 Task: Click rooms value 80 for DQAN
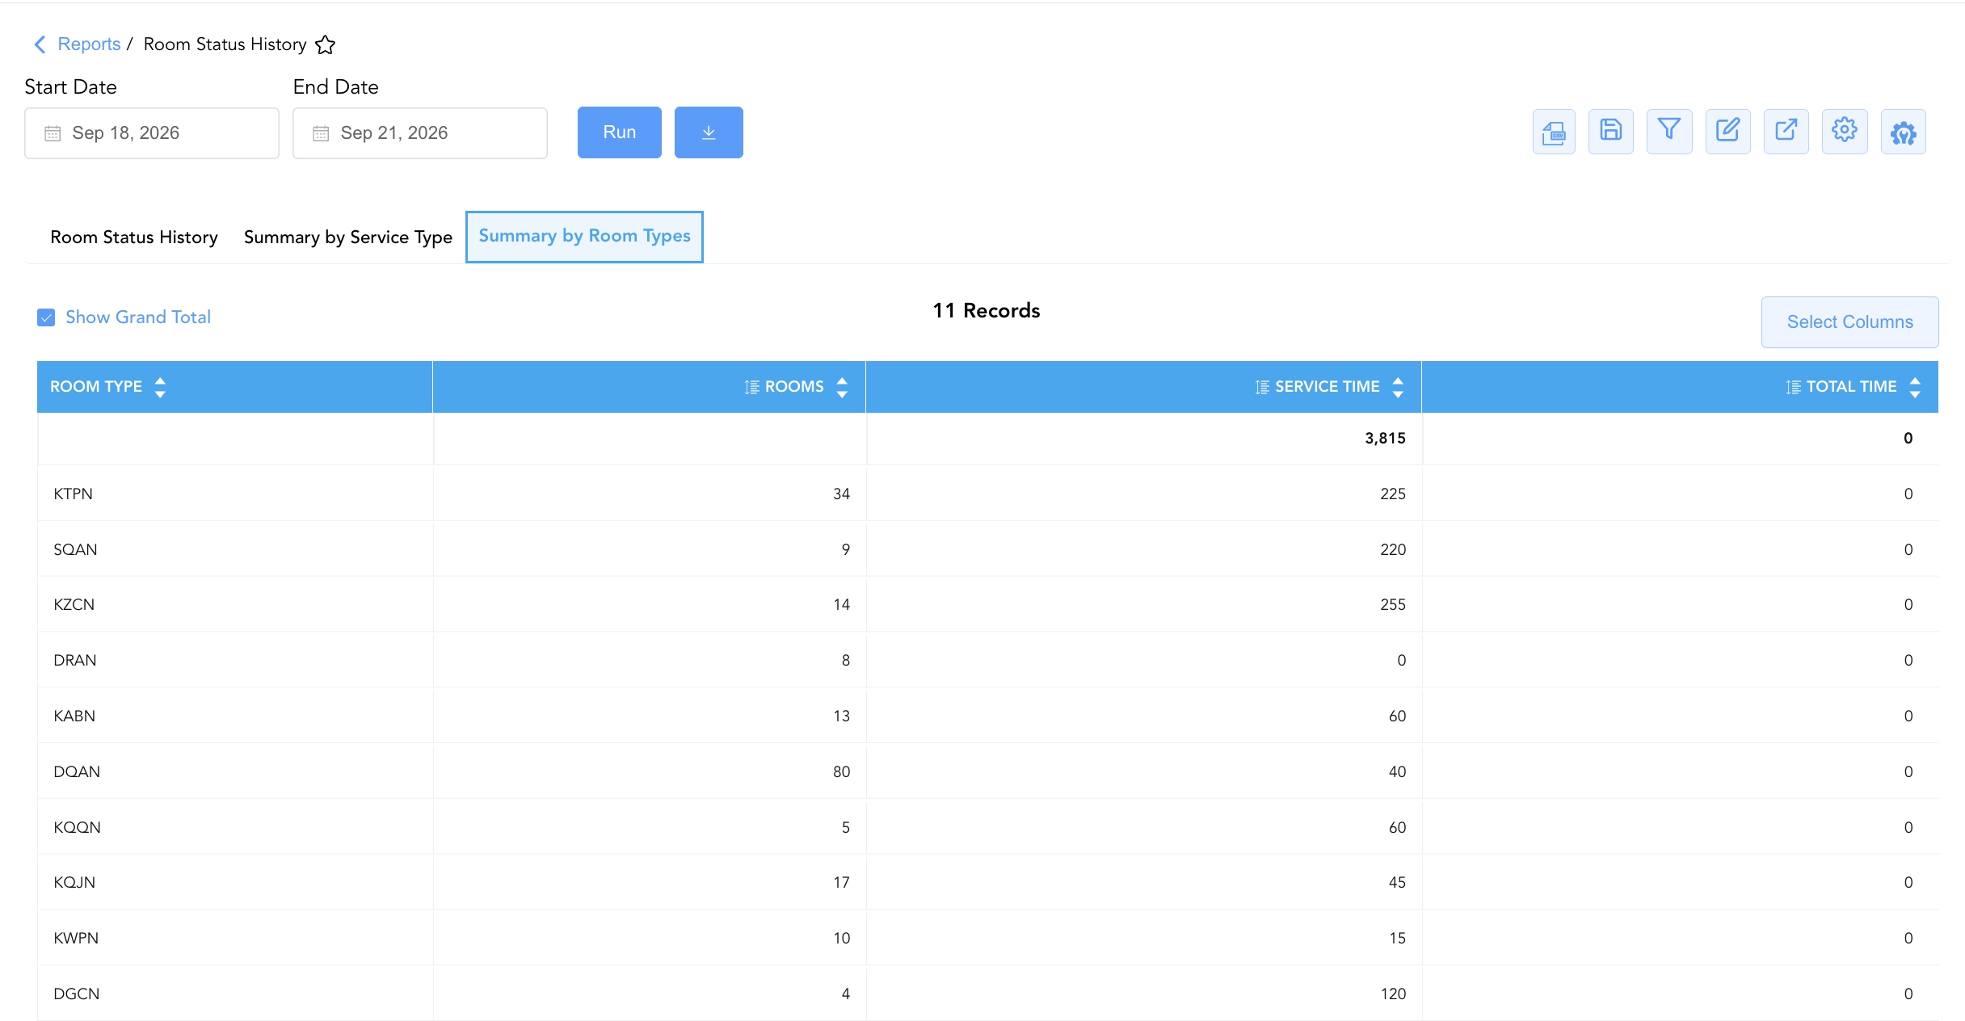841,771
